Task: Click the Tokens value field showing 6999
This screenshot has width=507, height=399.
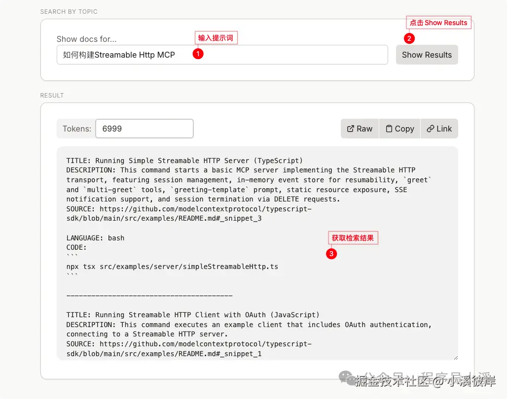Action: point(145,129)
